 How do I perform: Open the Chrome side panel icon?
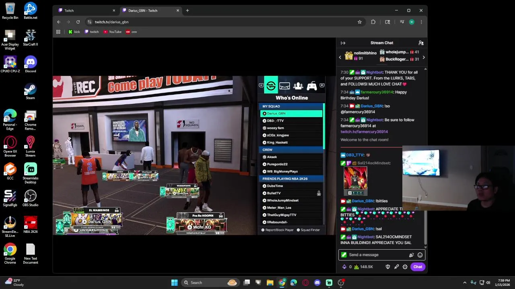point(387,22)
